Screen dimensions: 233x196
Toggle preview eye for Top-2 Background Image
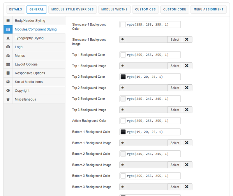123,88
